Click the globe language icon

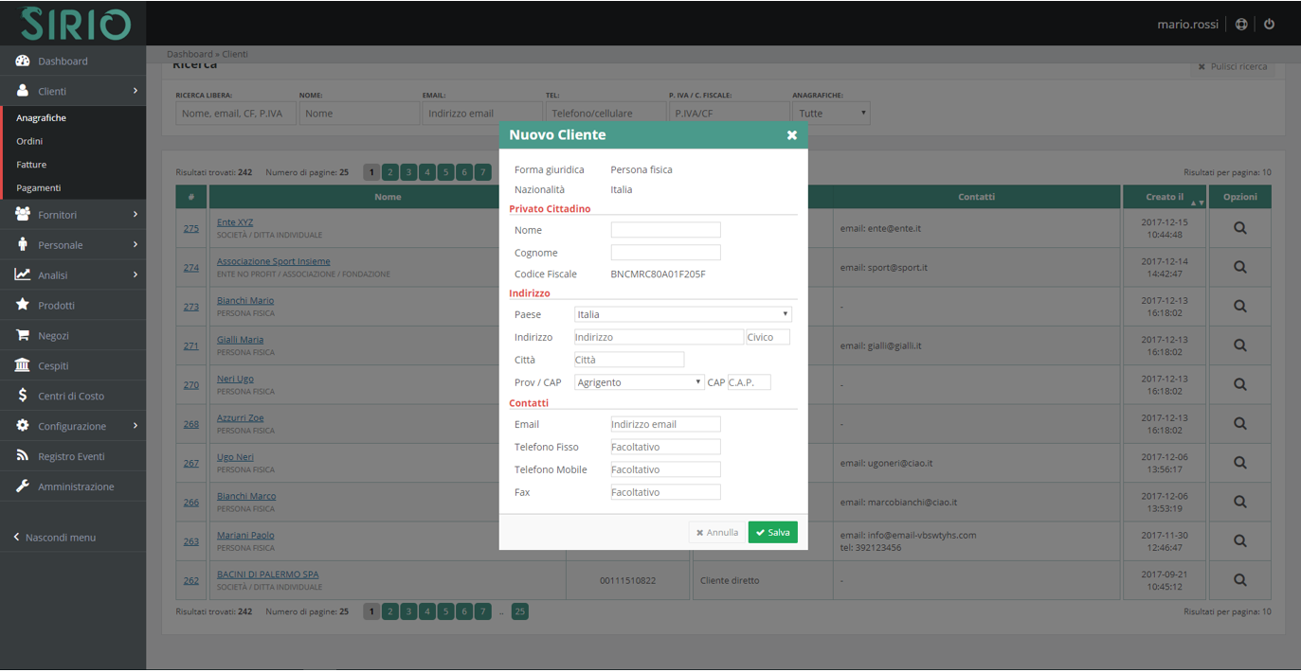[x=1241, y=24]
